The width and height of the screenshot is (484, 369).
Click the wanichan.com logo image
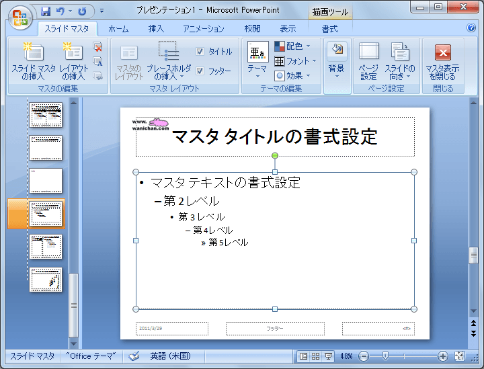coord(151,124)
